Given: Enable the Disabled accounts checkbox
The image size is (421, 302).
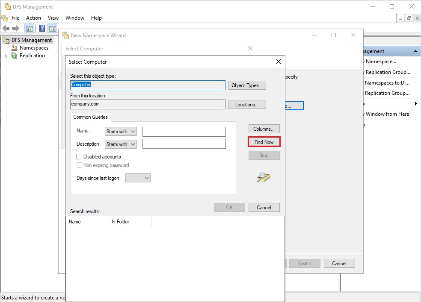Looking at the screenshot, I should (x=79, y=156).
